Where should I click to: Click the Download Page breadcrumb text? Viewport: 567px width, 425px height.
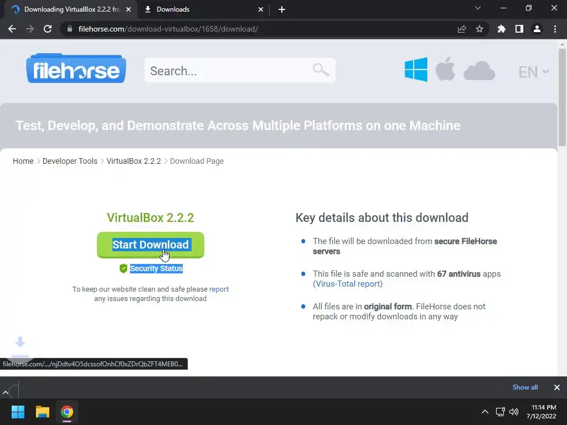click(197, 161)
